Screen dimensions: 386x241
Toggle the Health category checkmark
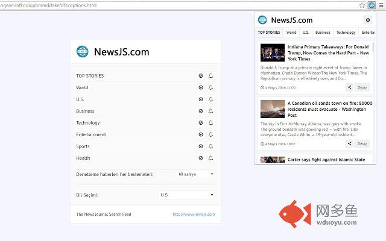pos(201,158)
